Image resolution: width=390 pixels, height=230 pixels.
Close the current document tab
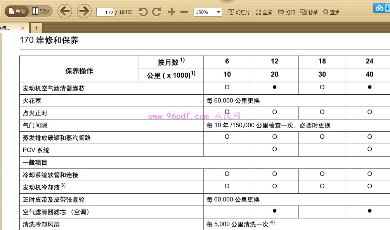click(23, 28)
